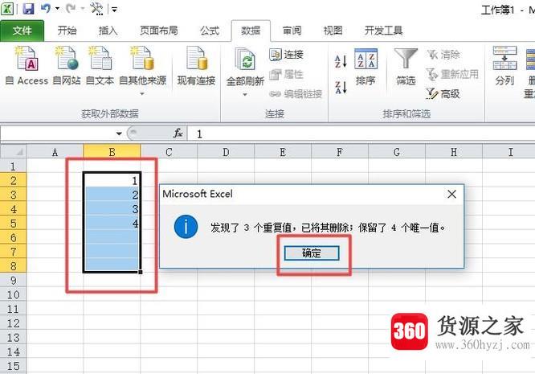The width and height of the screenshot is (535, 374).
Task: Click the Excel application icon in title bar
Action: point(7,8)
